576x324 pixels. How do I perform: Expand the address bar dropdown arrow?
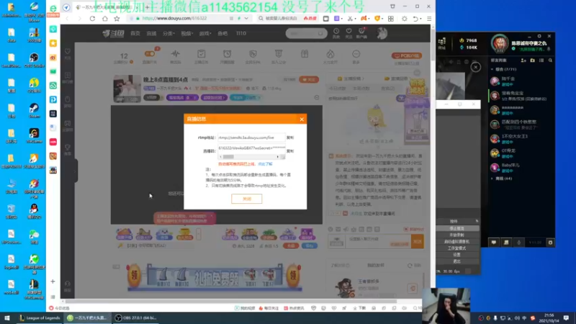point(246,19)
